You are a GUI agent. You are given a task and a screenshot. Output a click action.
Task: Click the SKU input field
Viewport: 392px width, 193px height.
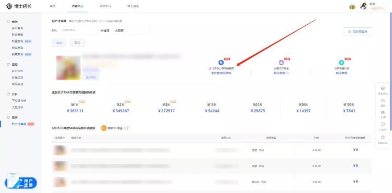(x=78, y=30)
